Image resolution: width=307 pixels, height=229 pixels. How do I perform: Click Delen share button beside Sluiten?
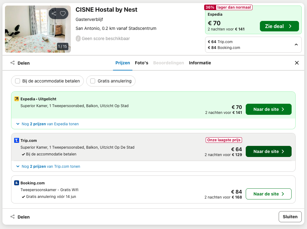(x=20, y=217)
